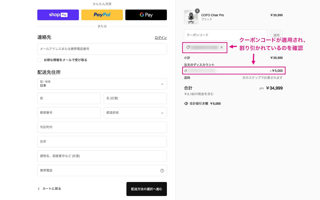Pay using the Google Pay option

click(146, 15)
